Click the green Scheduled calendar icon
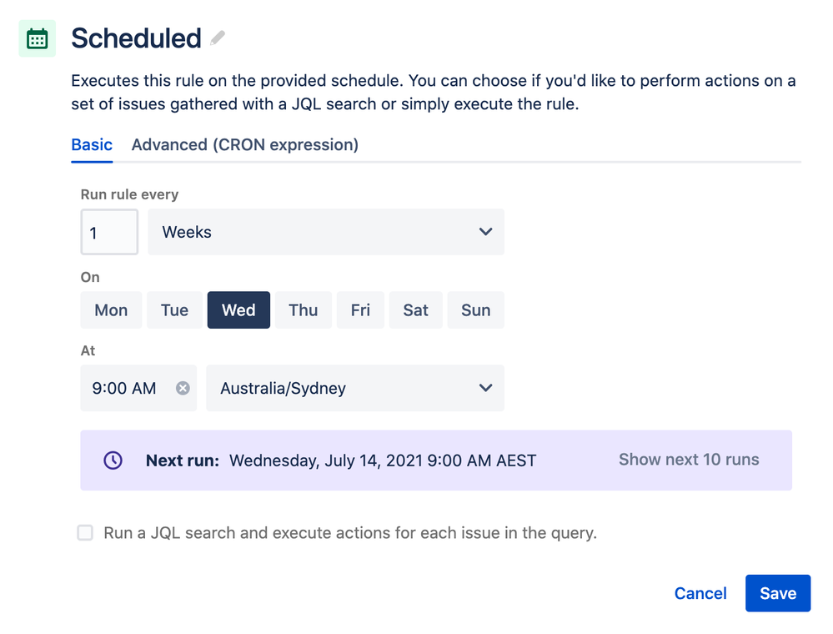This screenshot has width=833, height=634. tap(38, 39)
